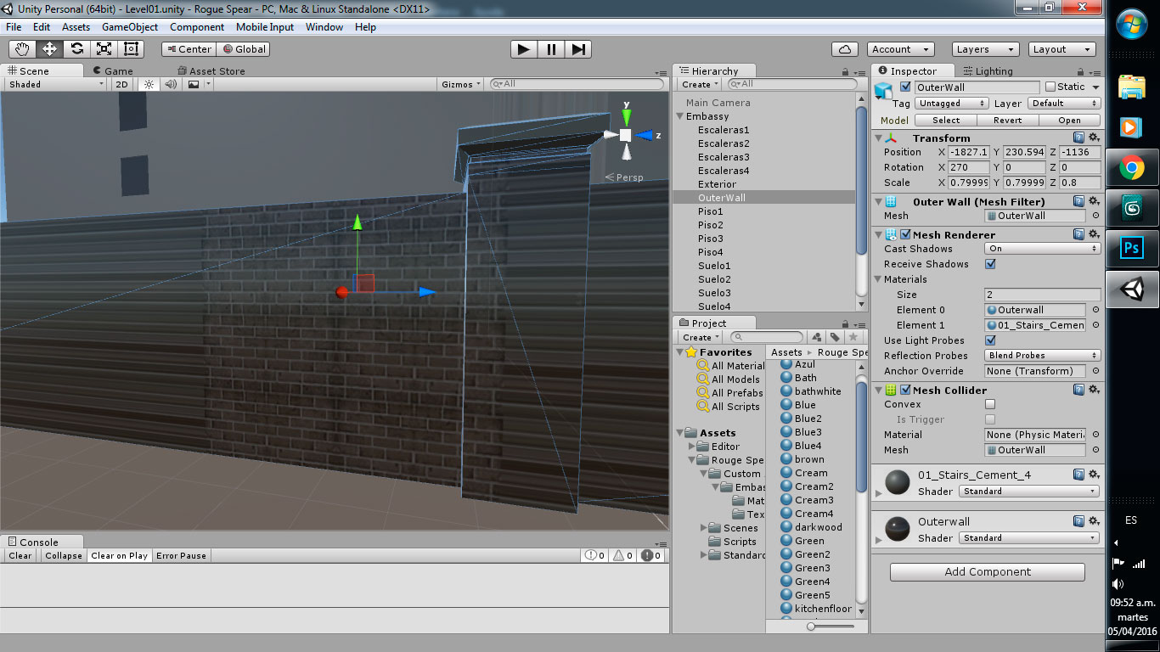
Task: Open the Component menu
Action: click(197, 27)
